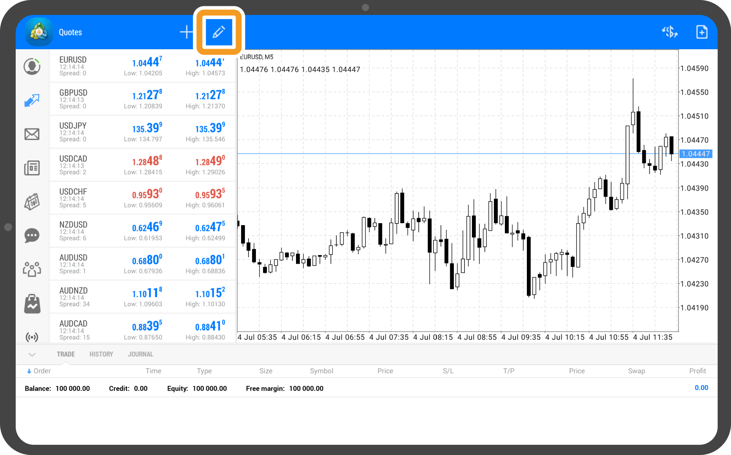Select the USDCAD quote row
This screenshot has height=455, width=731.
[142, 165]
